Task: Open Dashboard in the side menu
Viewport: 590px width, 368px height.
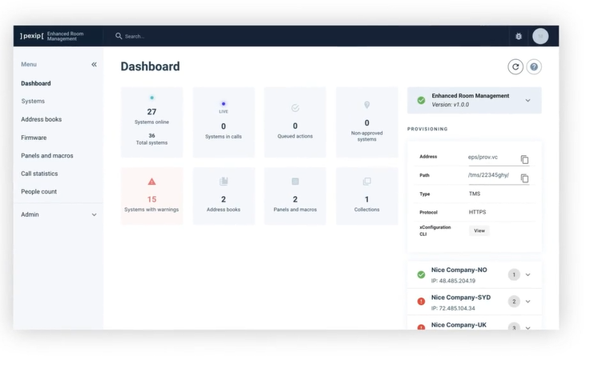Action: point(36,83)
